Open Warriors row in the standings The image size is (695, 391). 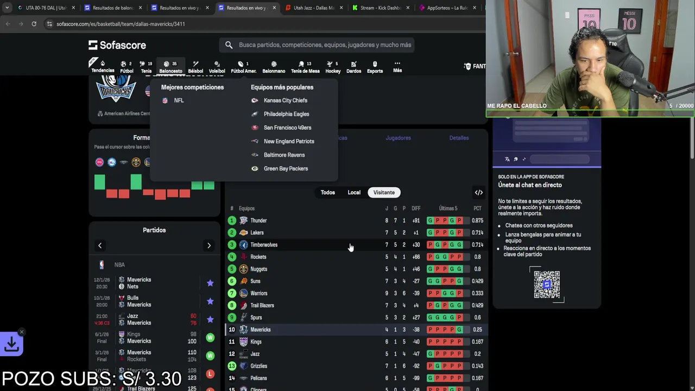[356, 293]
